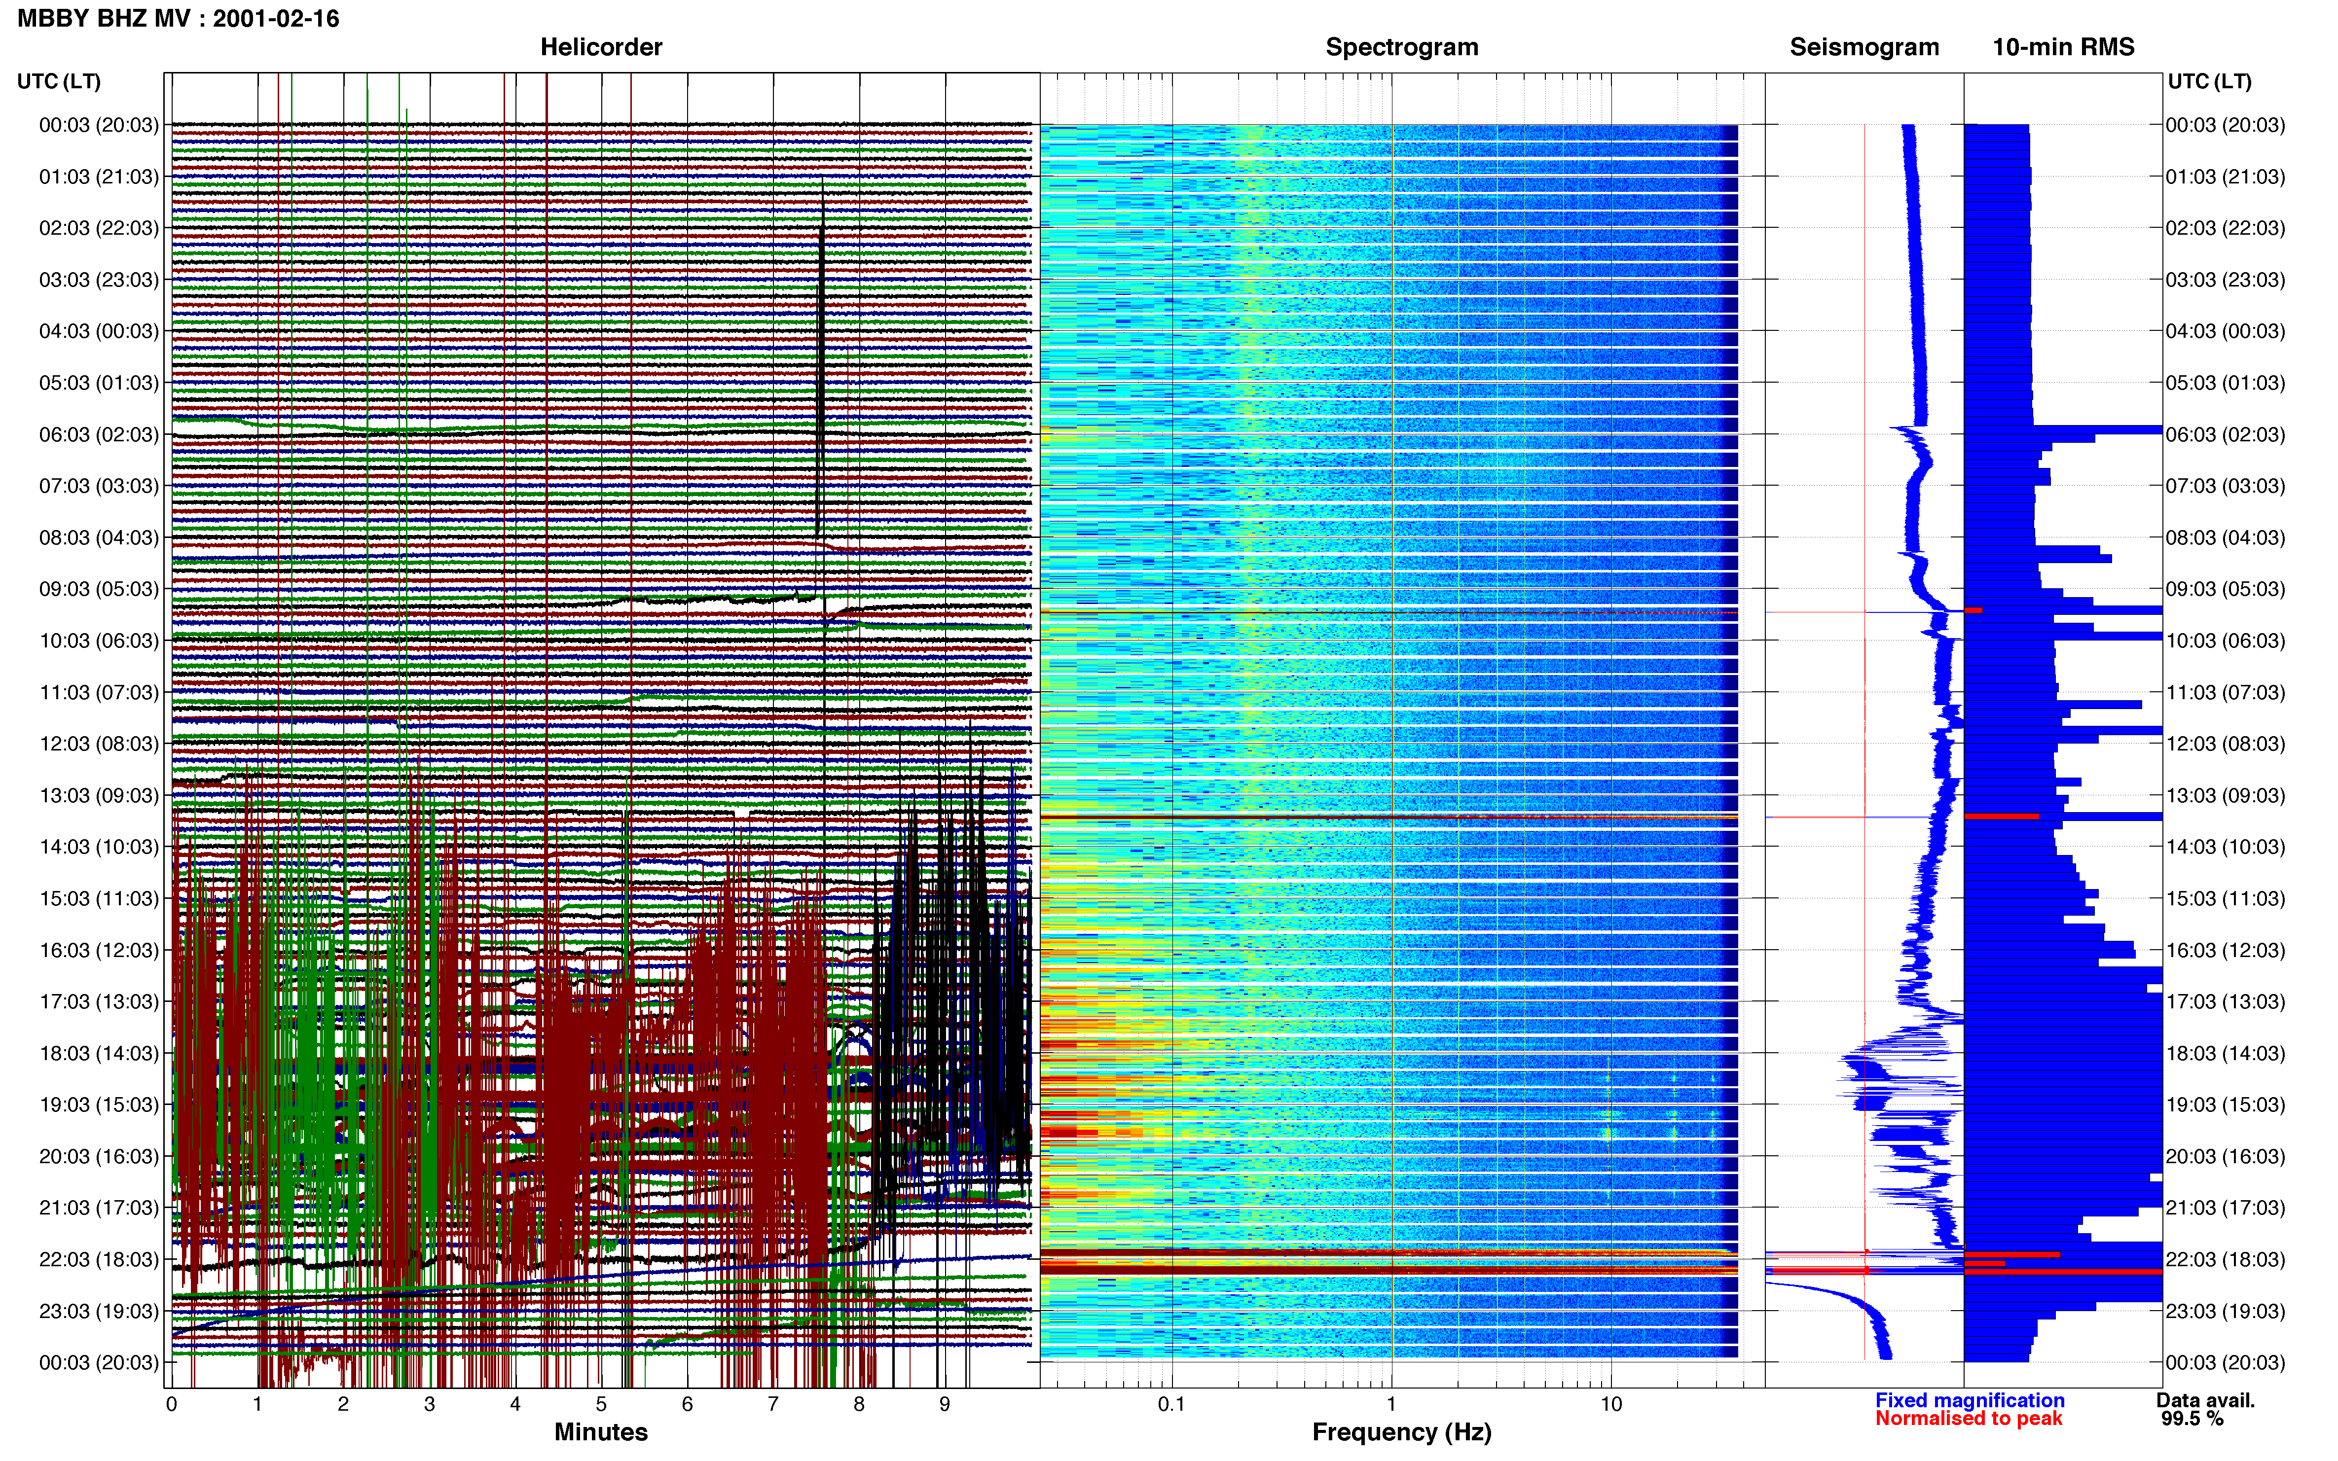Click the "0" tick on the Minutes axis
Viewport: 2338px width, 1461px height.
click(x=172, y=1404)
